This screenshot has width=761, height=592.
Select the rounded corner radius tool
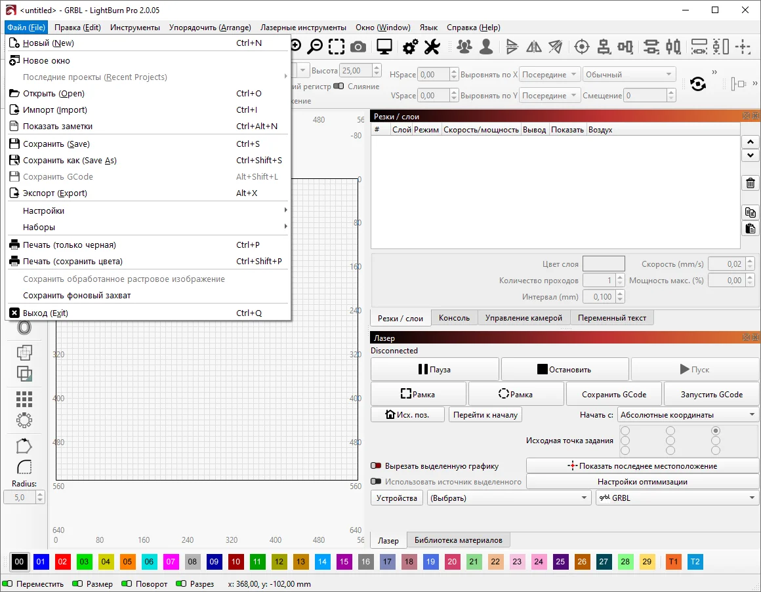(x=24, y=467)
